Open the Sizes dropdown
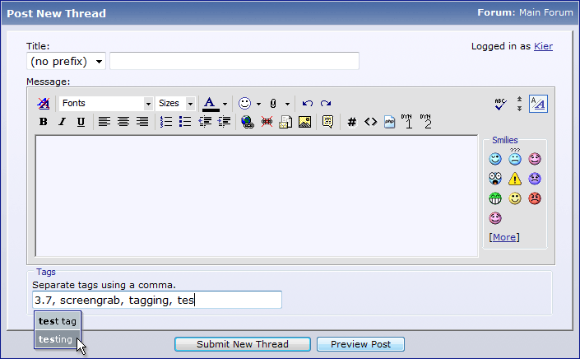Screen dimensions: 580x359 176,104
